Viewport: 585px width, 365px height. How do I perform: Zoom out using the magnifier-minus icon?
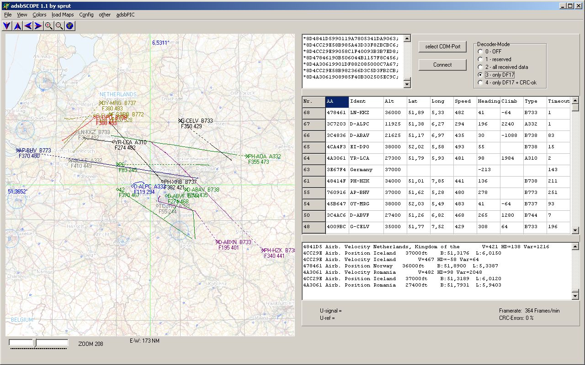[x=59, y=26]
